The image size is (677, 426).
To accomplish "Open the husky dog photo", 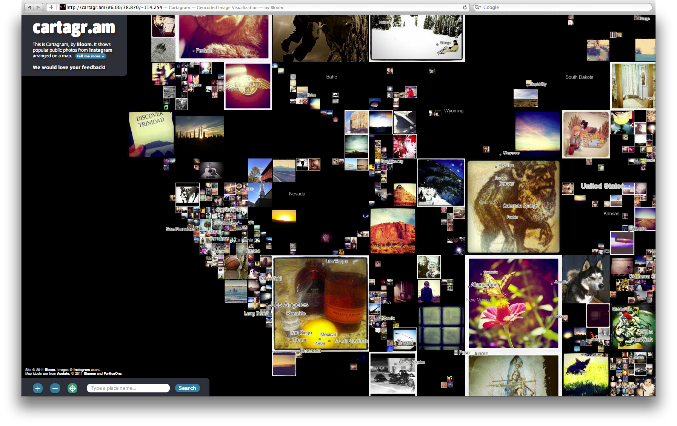I will coord(585,279).
